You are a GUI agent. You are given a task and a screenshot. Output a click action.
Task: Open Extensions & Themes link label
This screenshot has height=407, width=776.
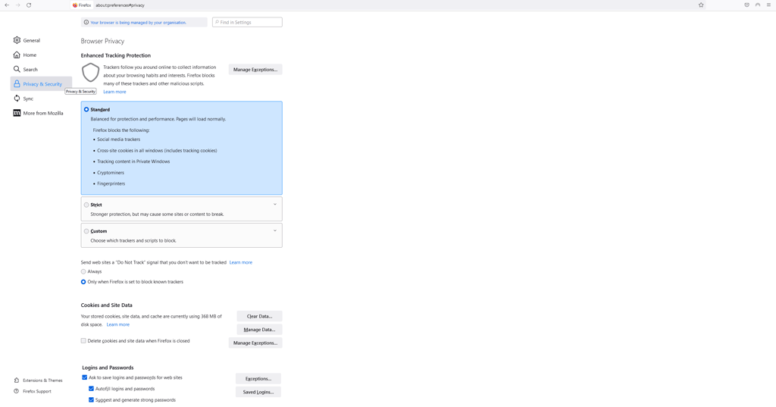coord(42,380)
